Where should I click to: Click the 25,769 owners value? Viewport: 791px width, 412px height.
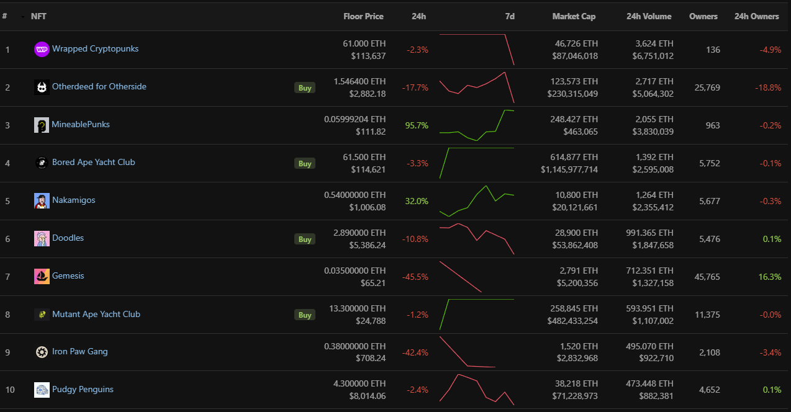point(707,87)
